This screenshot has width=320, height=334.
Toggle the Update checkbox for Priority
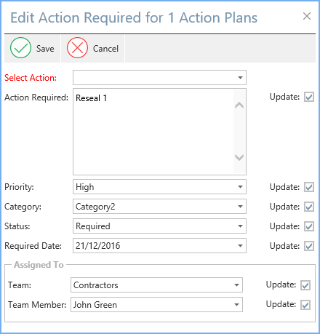(309, 187)
